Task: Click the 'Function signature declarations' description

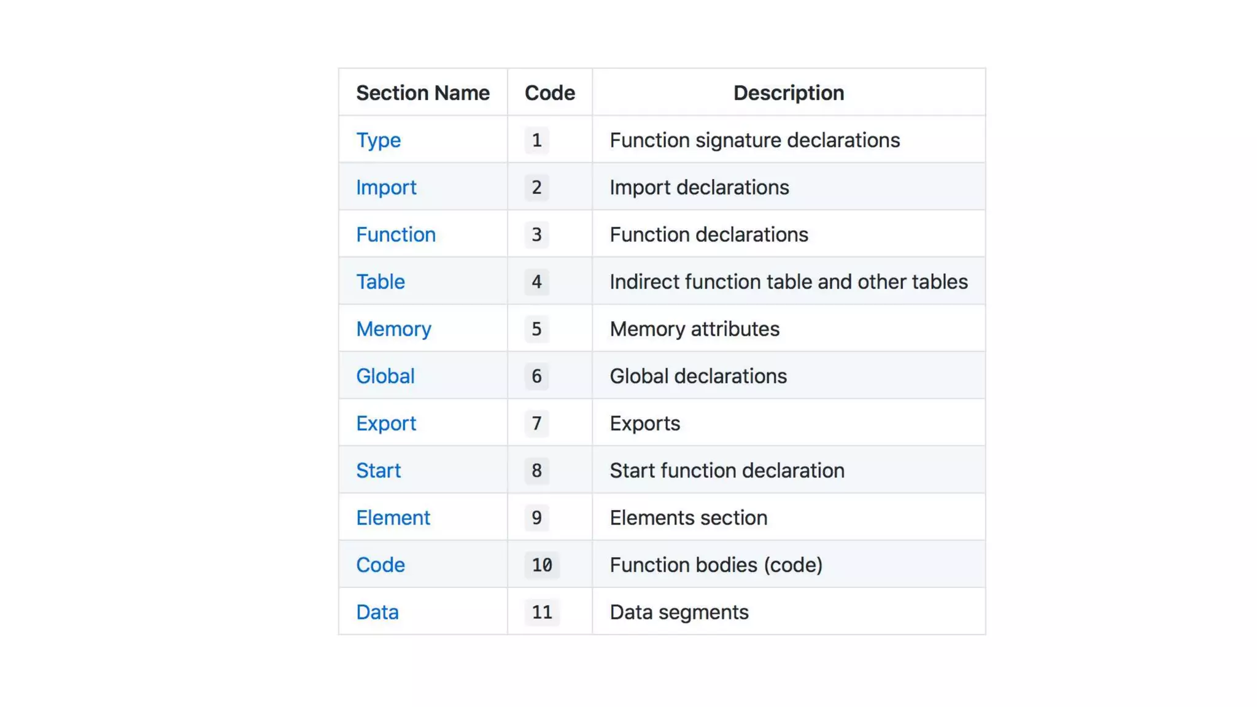Action: tap(754, 140)
